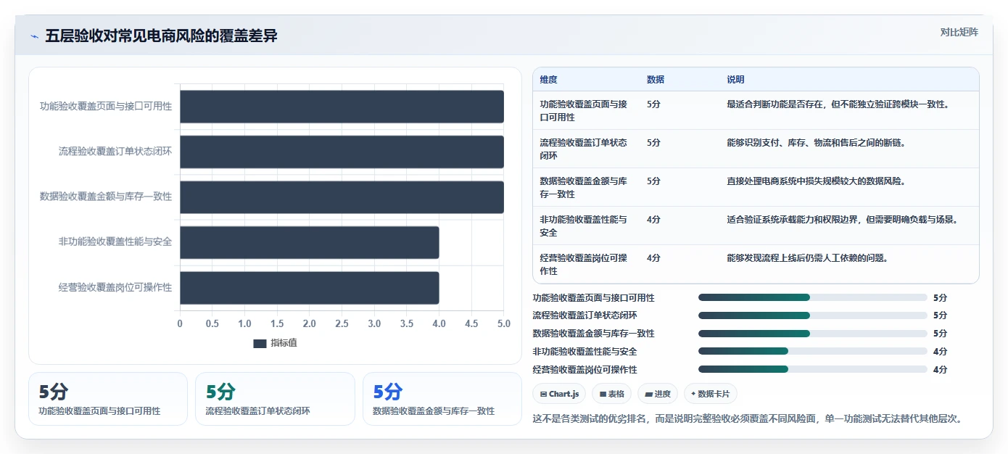The width and height of the screenshot is (1008, 454).
Task: Click chart axis label 非功能验收覆盖性能与安全
Action: coord(115,242)
